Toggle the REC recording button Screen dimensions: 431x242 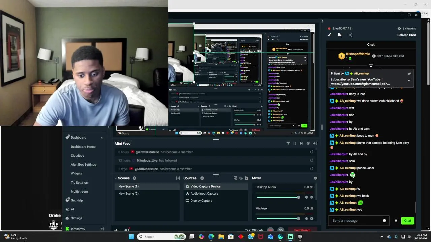(270, 230)
